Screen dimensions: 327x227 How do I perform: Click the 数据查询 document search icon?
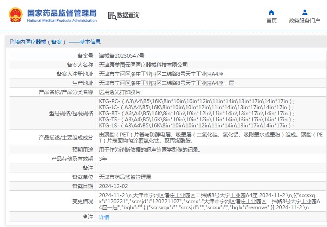(x=112, y=16)
